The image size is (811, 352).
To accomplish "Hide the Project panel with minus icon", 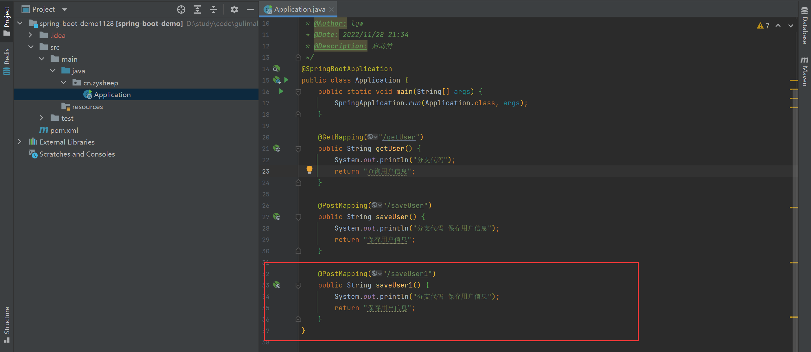I will tap(251, 9).
